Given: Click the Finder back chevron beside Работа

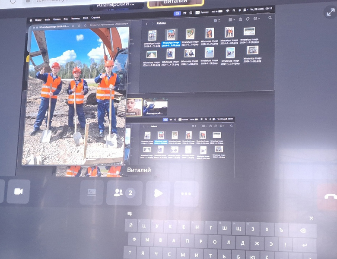Looking at the screenshot, I should pyautogui.click(x=146, y=24).
